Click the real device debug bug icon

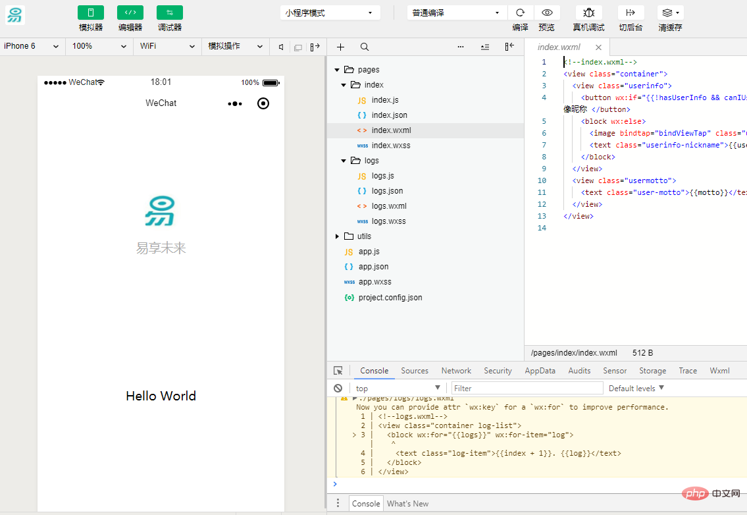coord(589,13)
